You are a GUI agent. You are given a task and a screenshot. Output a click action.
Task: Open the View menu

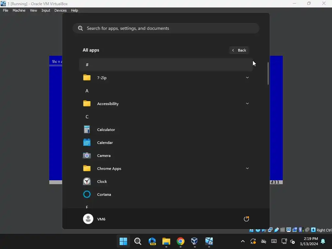click(33, 10)
